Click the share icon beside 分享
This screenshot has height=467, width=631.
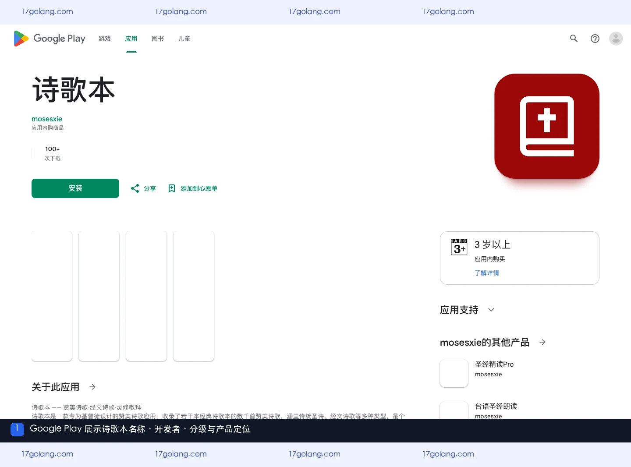135,188
